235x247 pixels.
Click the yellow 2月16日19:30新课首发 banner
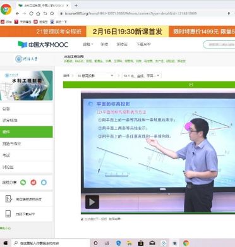[x=128, y=32]
